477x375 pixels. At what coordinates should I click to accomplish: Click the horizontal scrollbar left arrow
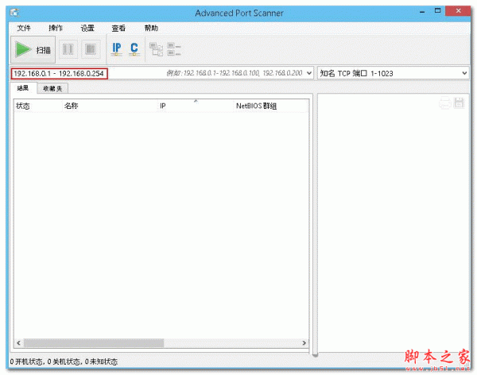point(19,343)
